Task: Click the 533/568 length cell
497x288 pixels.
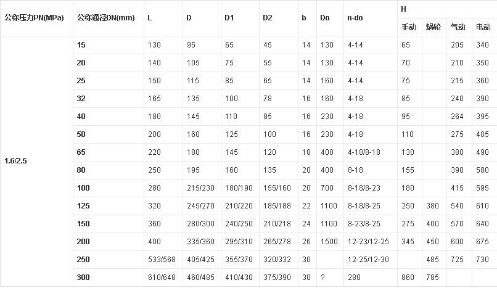Action: (x=162, y=259)
